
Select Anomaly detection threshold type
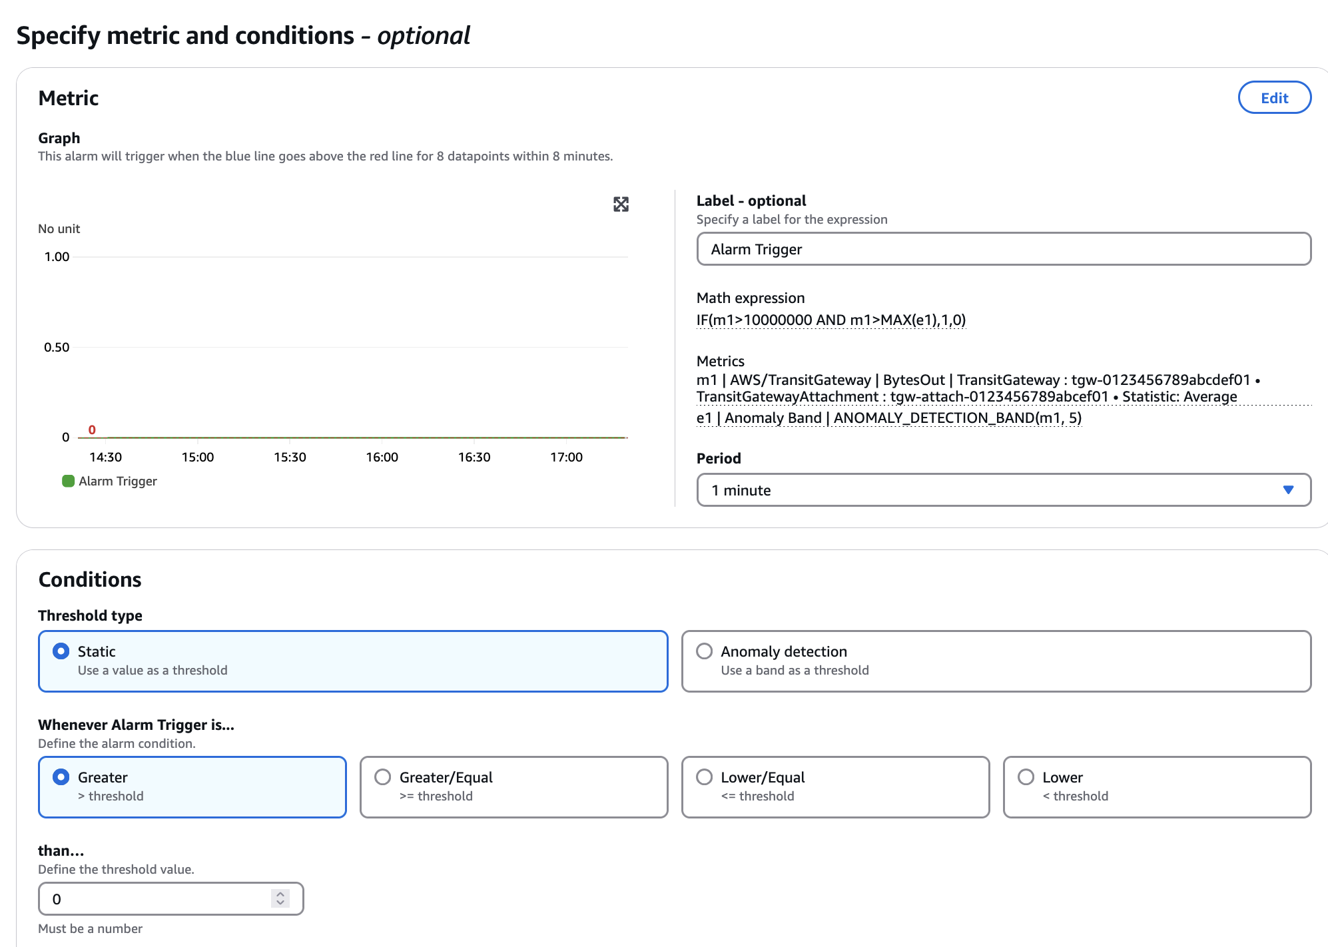(x=705, y=651)
